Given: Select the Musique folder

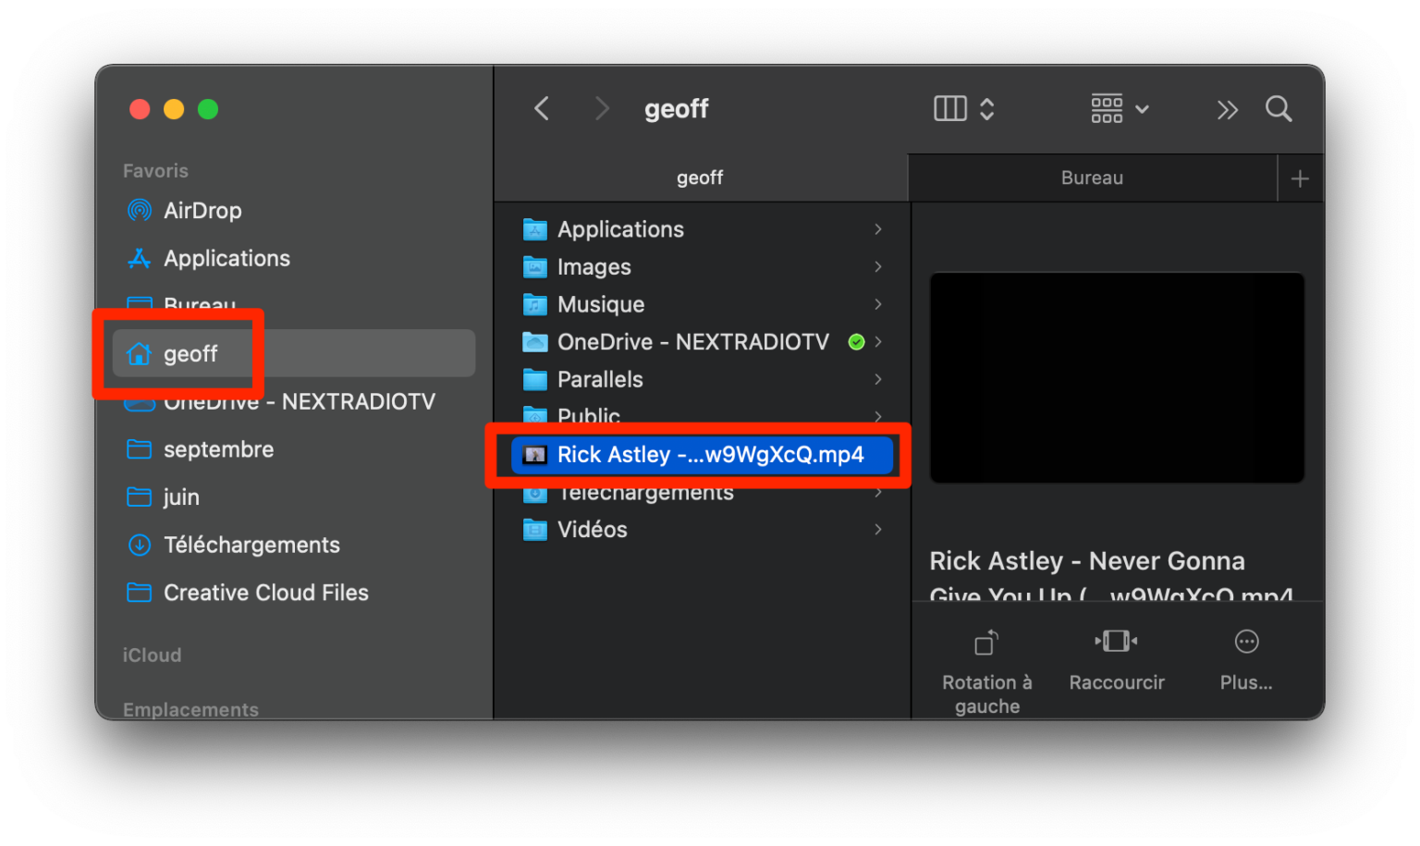Looking at the screenshot, I should (x=703, y=304).
